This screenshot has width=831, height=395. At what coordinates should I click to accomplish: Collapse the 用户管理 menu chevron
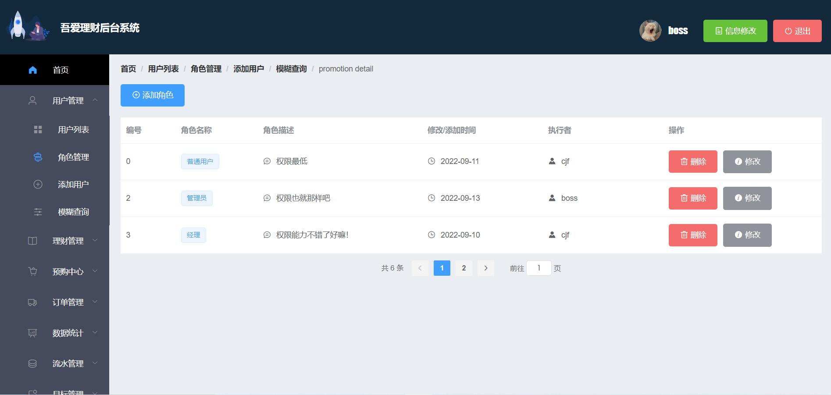[95, 100]
